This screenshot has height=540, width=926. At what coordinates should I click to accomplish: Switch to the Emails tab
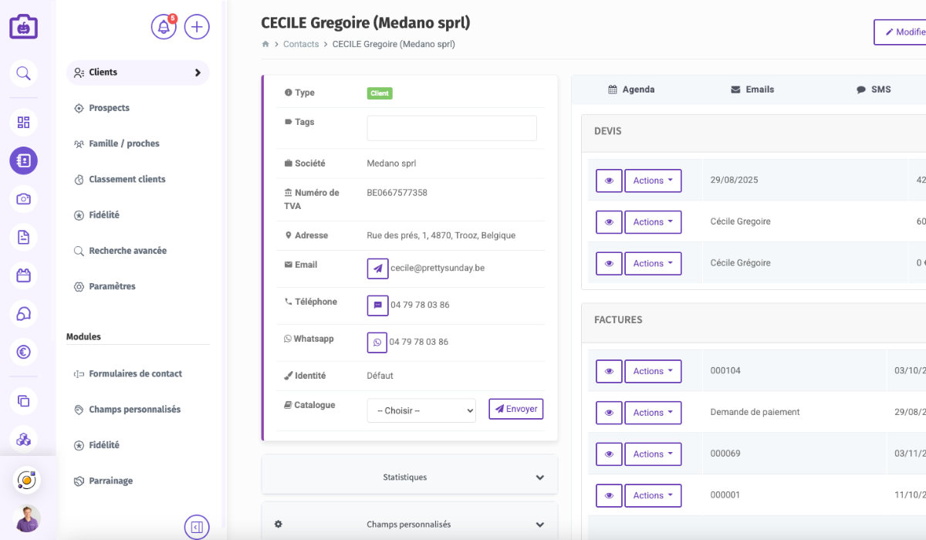coord(752,89)
